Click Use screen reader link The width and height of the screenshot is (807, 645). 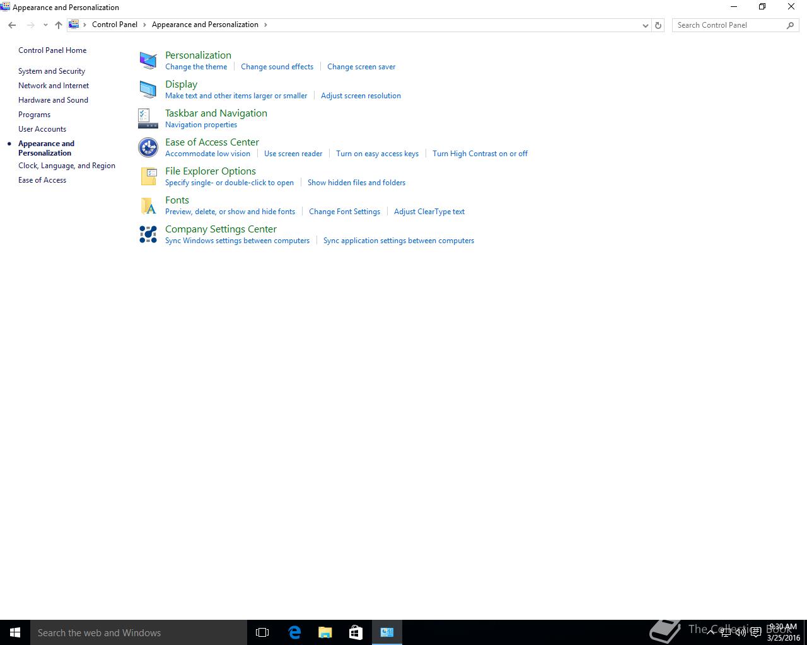(293, 154)
